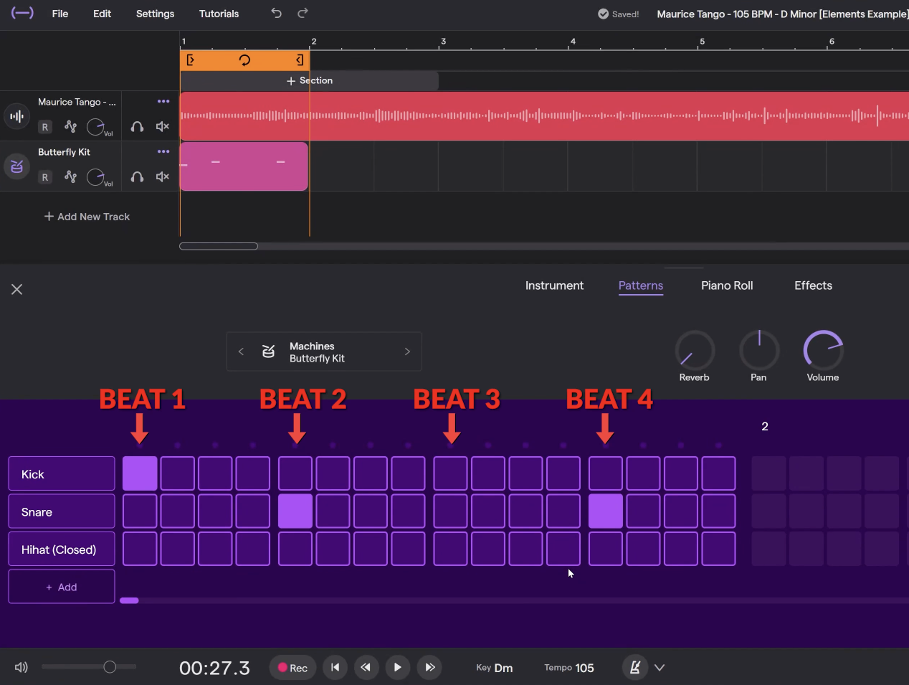The image size is (909, 685).
Task: Click the drum kit icon in preset selector
Action: pos(269,351)
